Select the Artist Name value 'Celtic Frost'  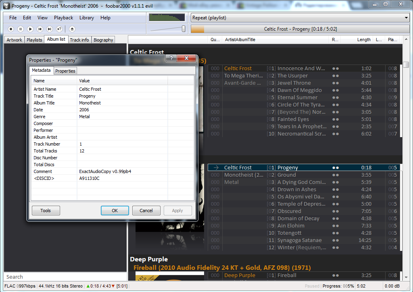(x=90, y=89)
